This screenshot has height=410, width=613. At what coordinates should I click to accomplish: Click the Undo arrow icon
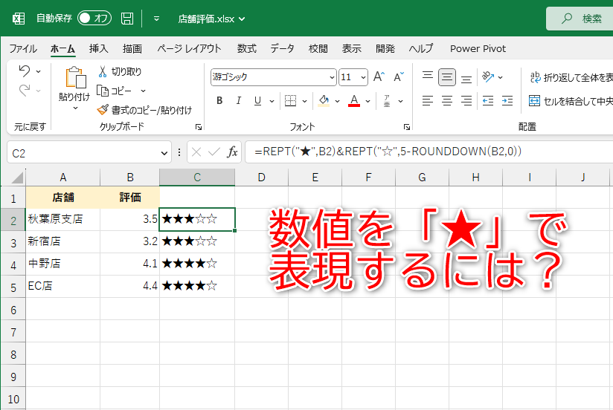(x=25, y=71)
